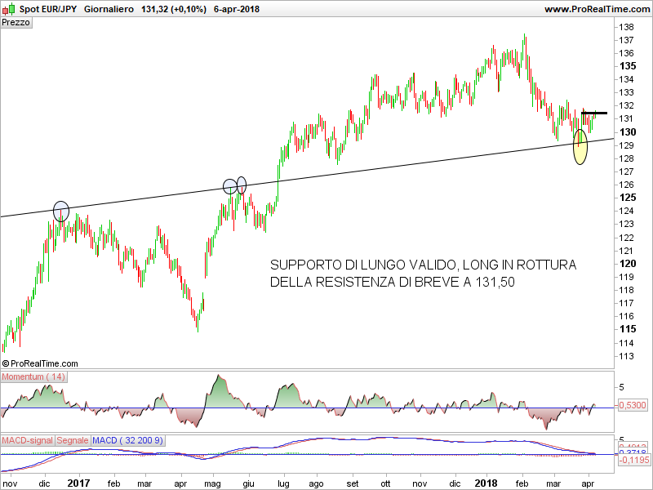Click the 2018 year label on time axis
This screenshot has height=490, width=653.
(486, 483)
